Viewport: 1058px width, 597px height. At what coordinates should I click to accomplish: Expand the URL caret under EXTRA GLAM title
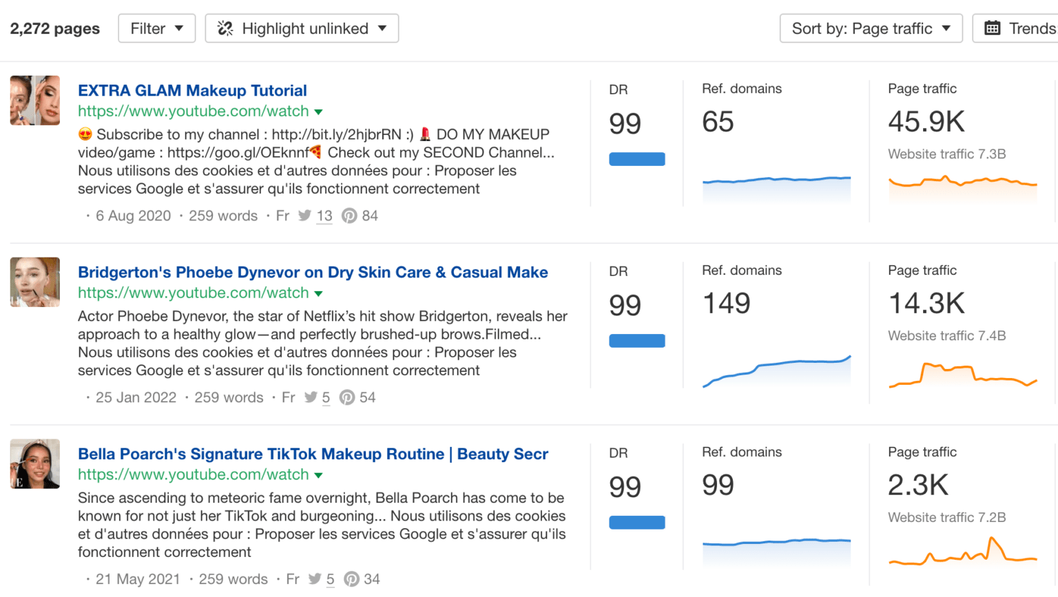[x=318, y=111]
